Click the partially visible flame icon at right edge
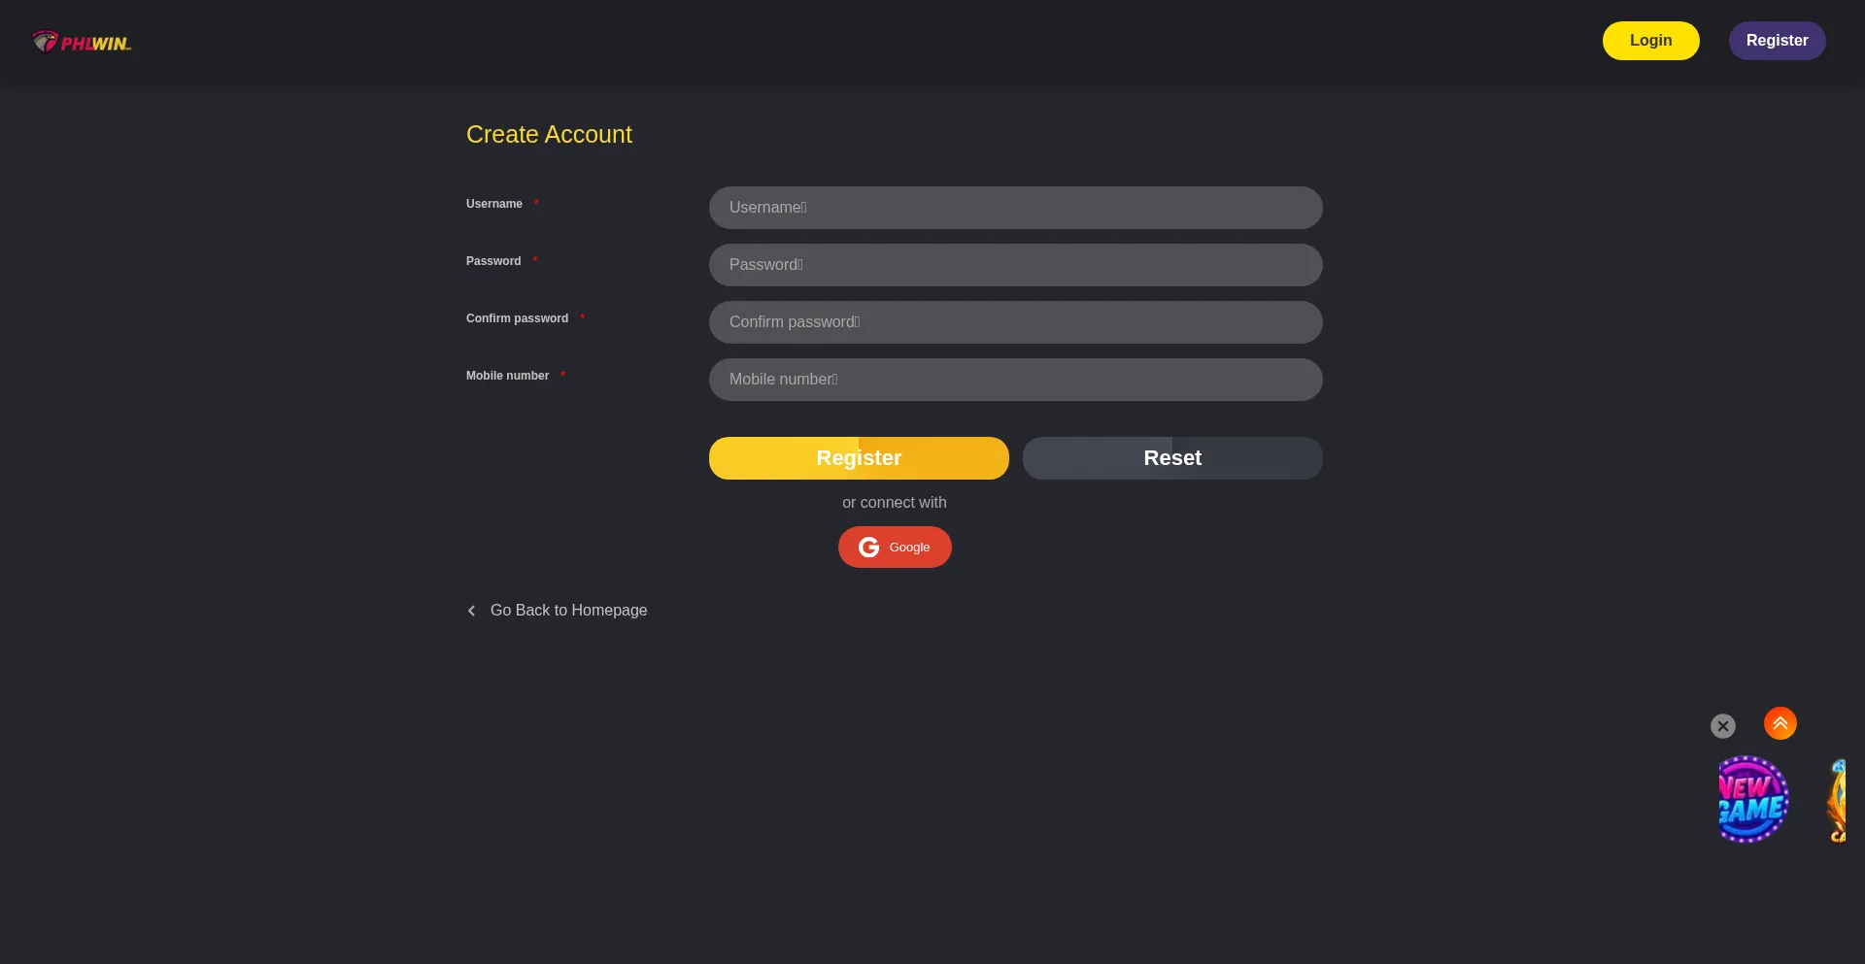1865x964 pixels. click(1837, 801)
